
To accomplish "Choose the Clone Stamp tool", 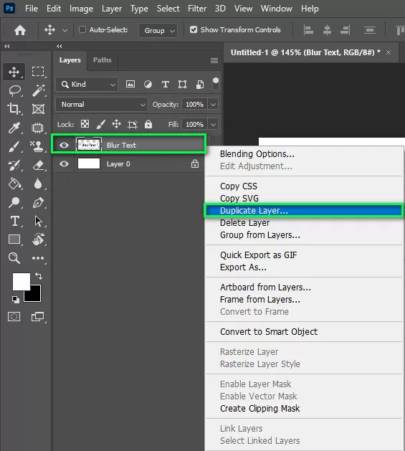I will coord(37,146).
